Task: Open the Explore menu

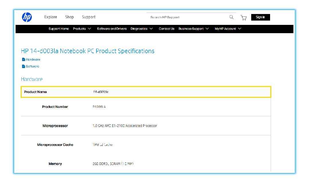Action: pos(51,17)
